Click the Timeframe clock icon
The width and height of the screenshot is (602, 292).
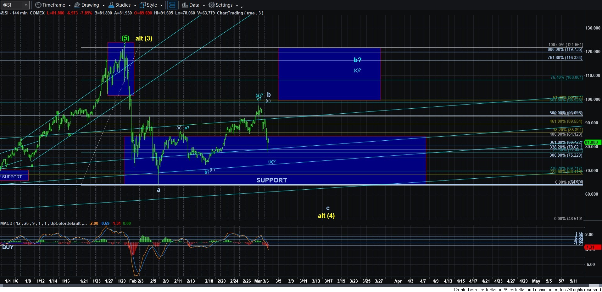tap(38, 5)
